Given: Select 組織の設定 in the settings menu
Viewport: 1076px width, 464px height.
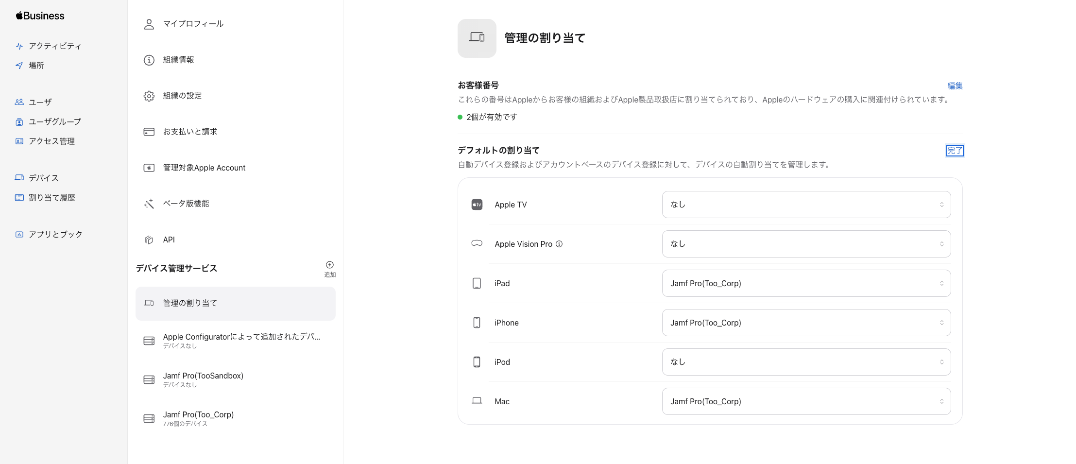Looking at the screenshot, I should pyautogui.click(x=182, y=96).
